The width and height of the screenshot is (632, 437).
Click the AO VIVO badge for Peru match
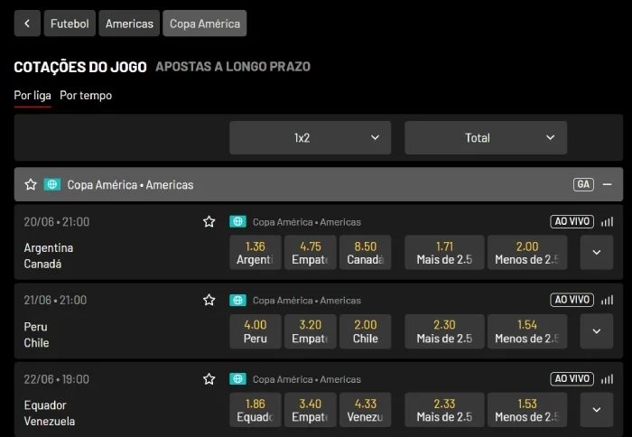(572, 300)
